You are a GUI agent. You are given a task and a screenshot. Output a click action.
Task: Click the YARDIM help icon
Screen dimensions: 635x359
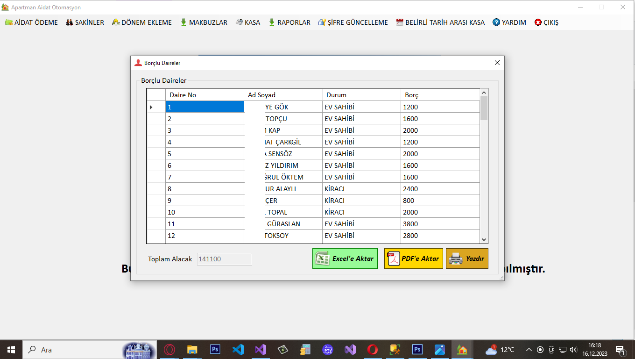coord(496,22)
